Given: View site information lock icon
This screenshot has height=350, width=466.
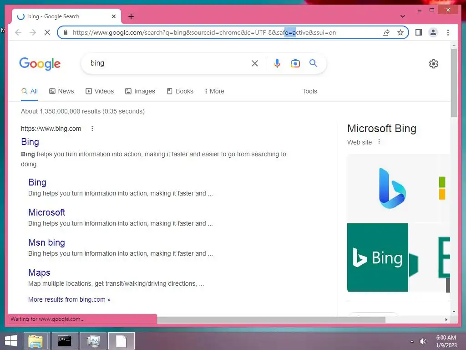Looking at the screenshot, I should click(x=66, y=32).
